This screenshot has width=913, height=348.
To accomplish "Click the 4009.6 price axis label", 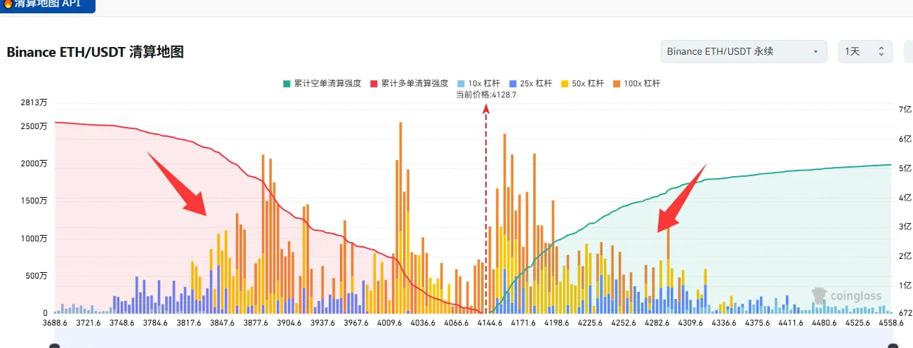I will (x=389, y=323).
